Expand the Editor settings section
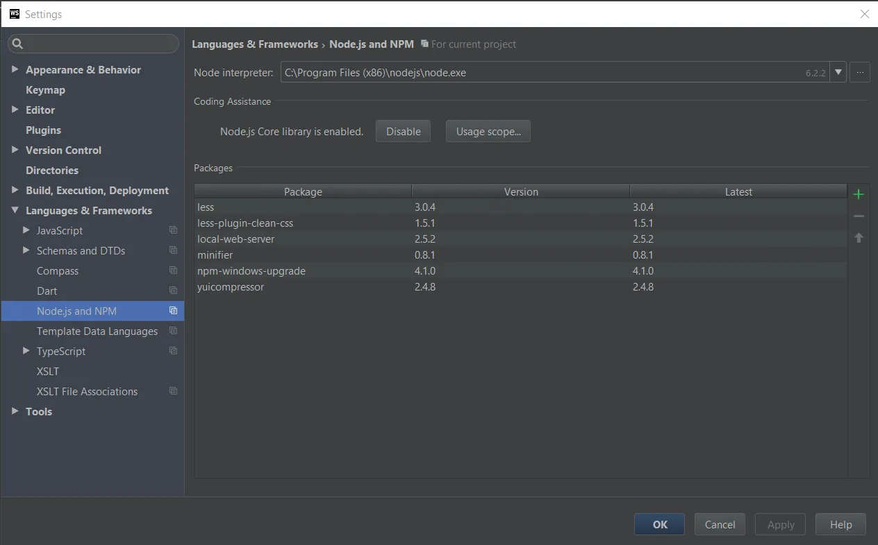The width and height of the screenshot is (878, 545). [15, 110]
